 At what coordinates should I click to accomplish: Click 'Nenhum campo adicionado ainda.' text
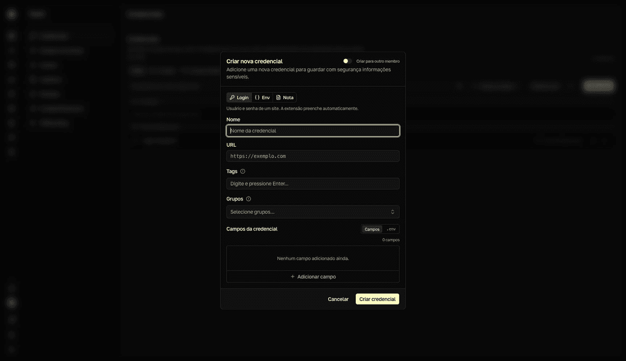(313, 258)
